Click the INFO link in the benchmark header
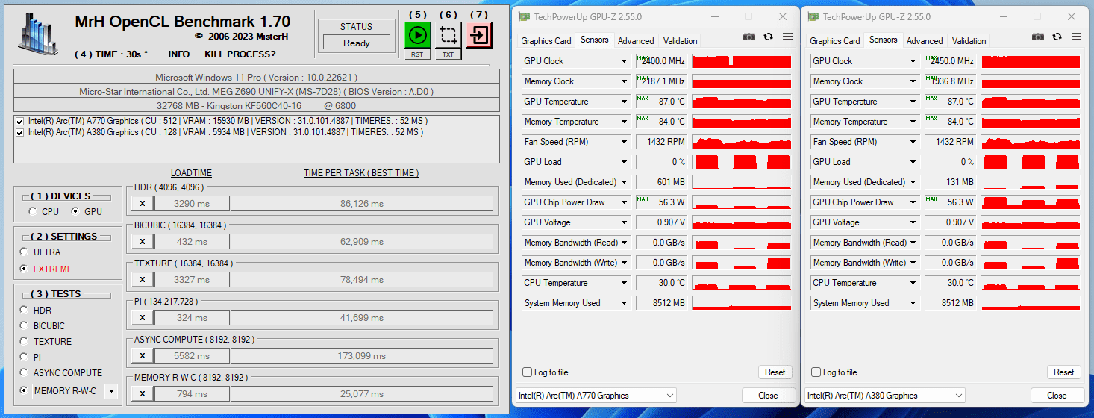 pyautogui.click(x=178, y=54)
